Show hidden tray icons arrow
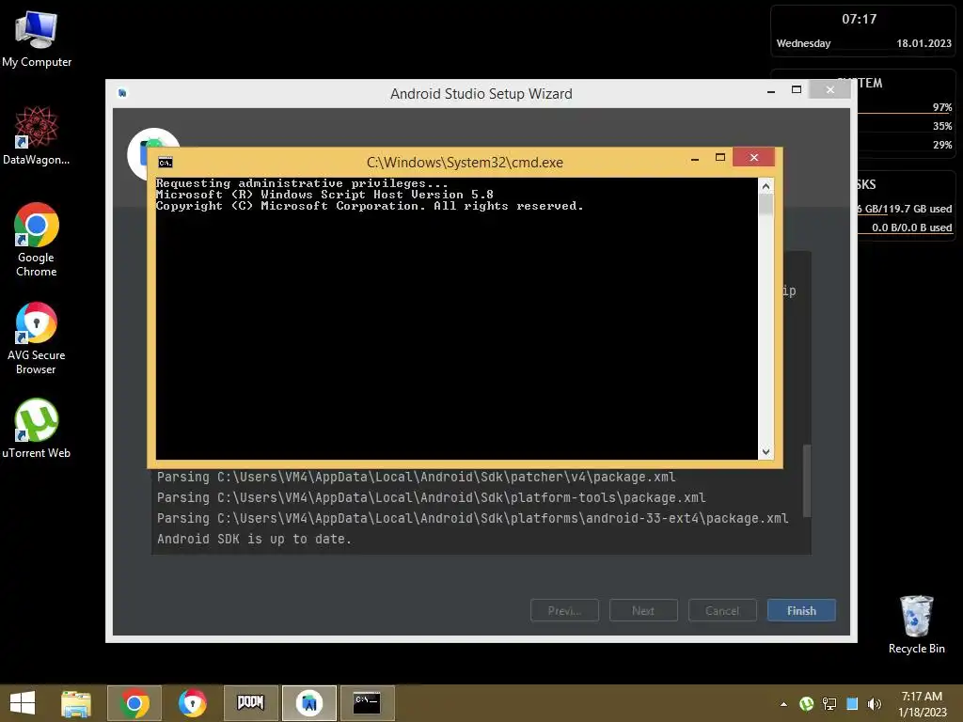The height and width of the screenshot is (722, 963). [x=783, y=704]
